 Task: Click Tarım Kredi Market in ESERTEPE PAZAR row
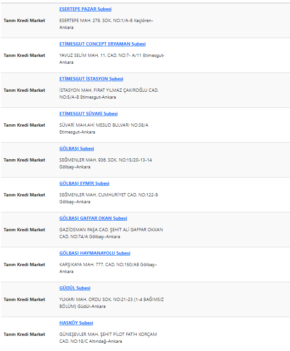click(x=24, y=21)
